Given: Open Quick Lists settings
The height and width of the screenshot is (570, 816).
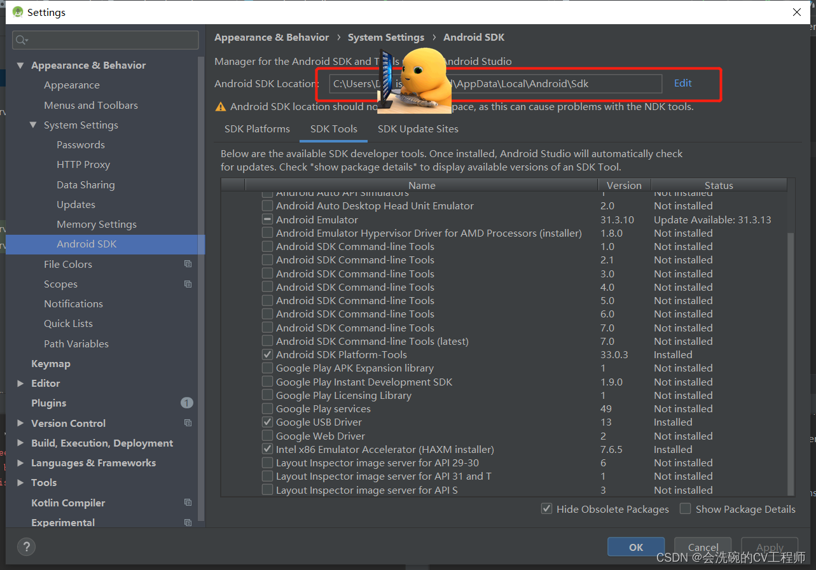Looking at the screenshot, I should pyautogui.click(x=68, y=324).
